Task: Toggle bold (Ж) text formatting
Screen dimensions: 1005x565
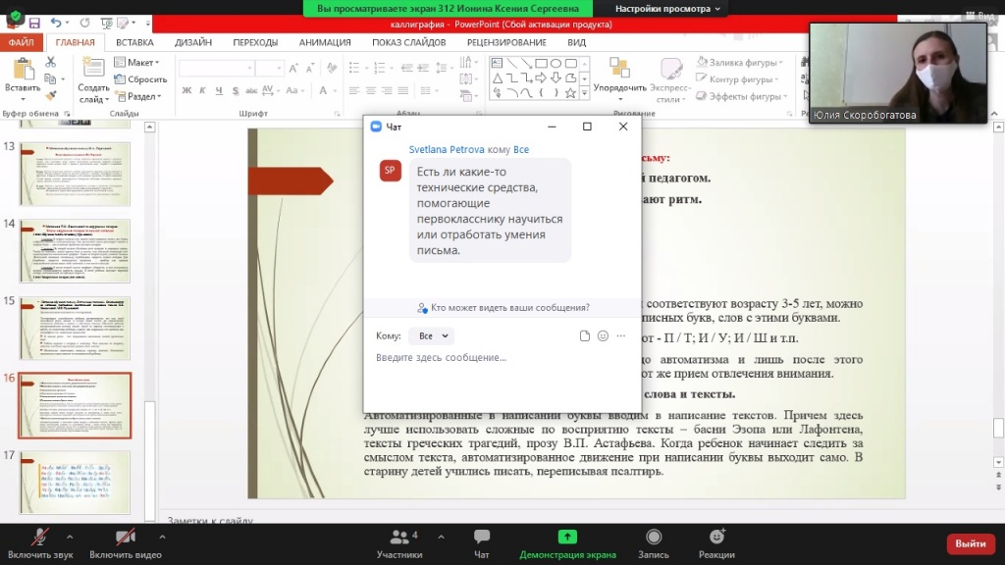Action: pos(187,91)
